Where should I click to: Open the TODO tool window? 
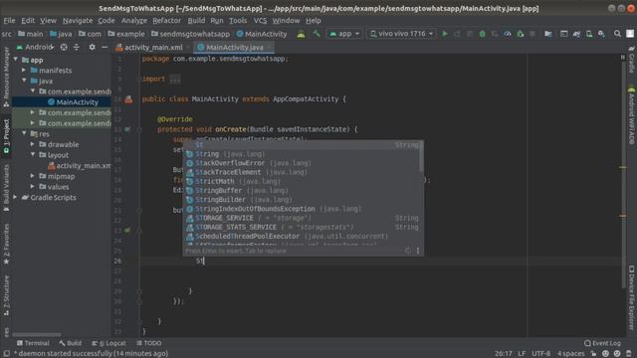[149, 343]
